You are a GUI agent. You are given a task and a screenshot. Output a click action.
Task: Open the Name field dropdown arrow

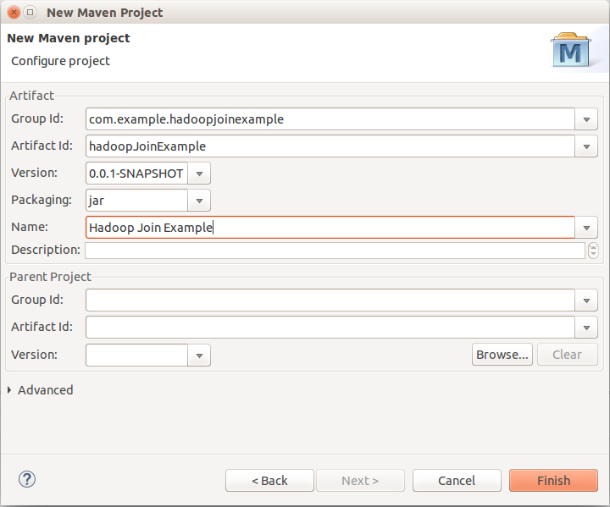click(x=586, y=228)
